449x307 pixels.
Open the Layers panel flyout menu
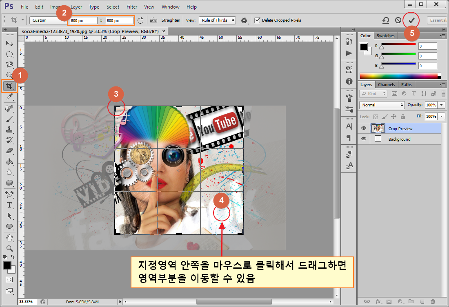pos(442,85)
